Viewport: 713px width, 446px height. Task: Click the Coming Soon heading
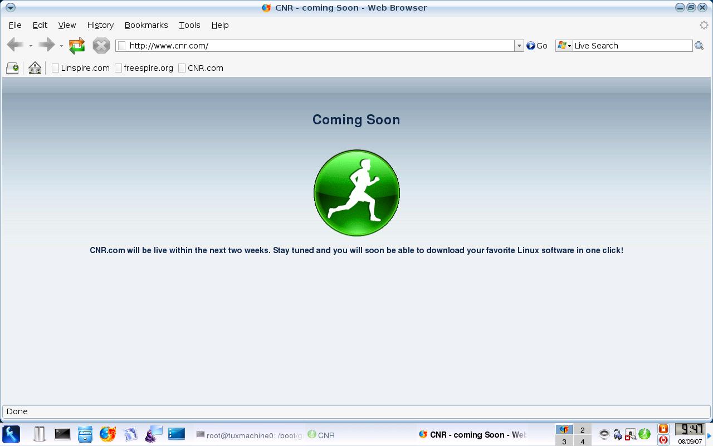356,120
